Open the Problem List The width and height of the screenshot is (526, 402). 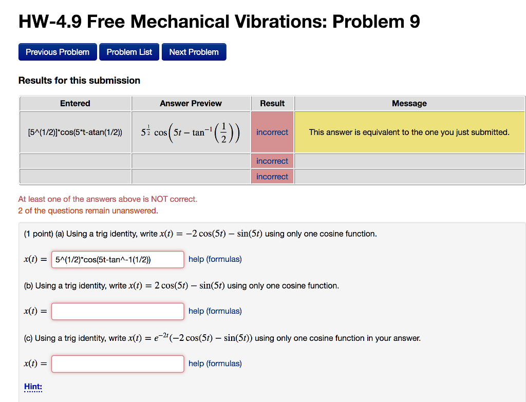pos(129,52)
